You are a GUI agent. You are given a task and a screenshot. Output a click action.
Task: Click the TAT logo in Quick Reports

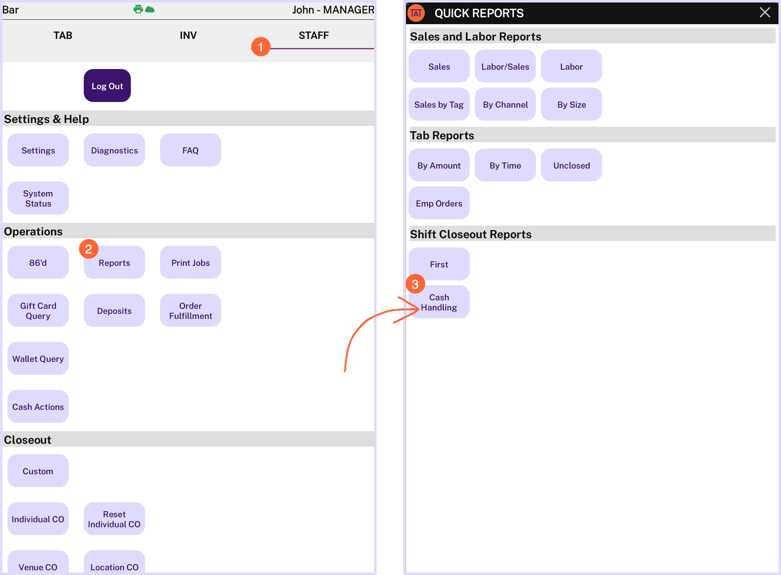tap(416, 13)
